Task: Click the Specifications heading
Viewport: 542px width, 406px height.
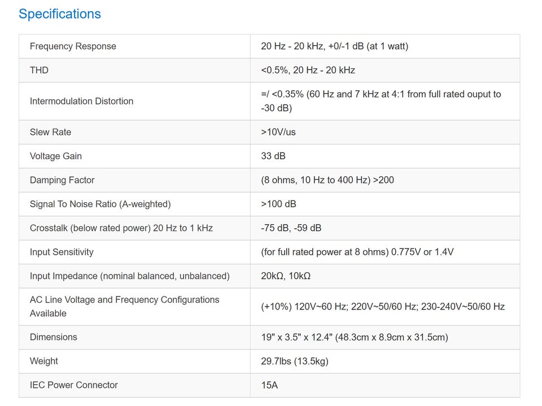Action: (x=59, y=14)
